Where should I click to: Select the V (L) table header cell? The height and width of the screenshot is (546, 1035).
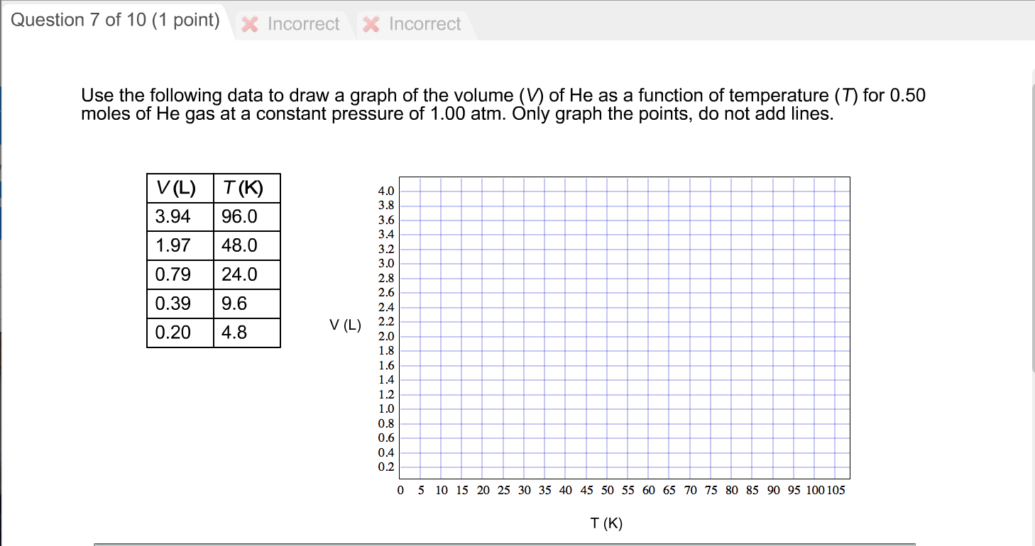(179, 187)
